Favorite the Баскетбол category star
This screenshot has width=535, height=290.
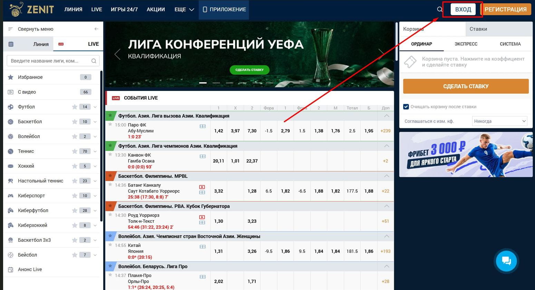[x=75, y=122]
